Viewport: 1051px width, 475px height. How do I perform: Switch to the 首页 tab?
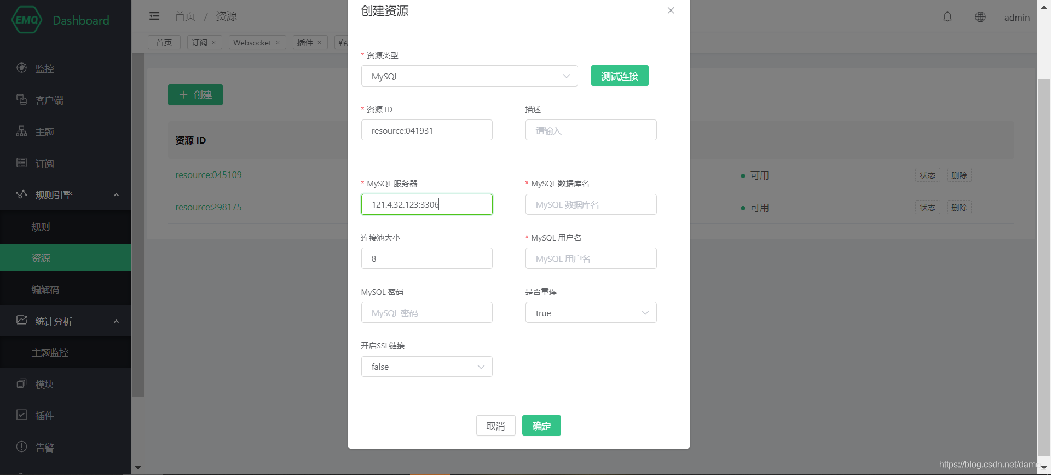point(164,43)
